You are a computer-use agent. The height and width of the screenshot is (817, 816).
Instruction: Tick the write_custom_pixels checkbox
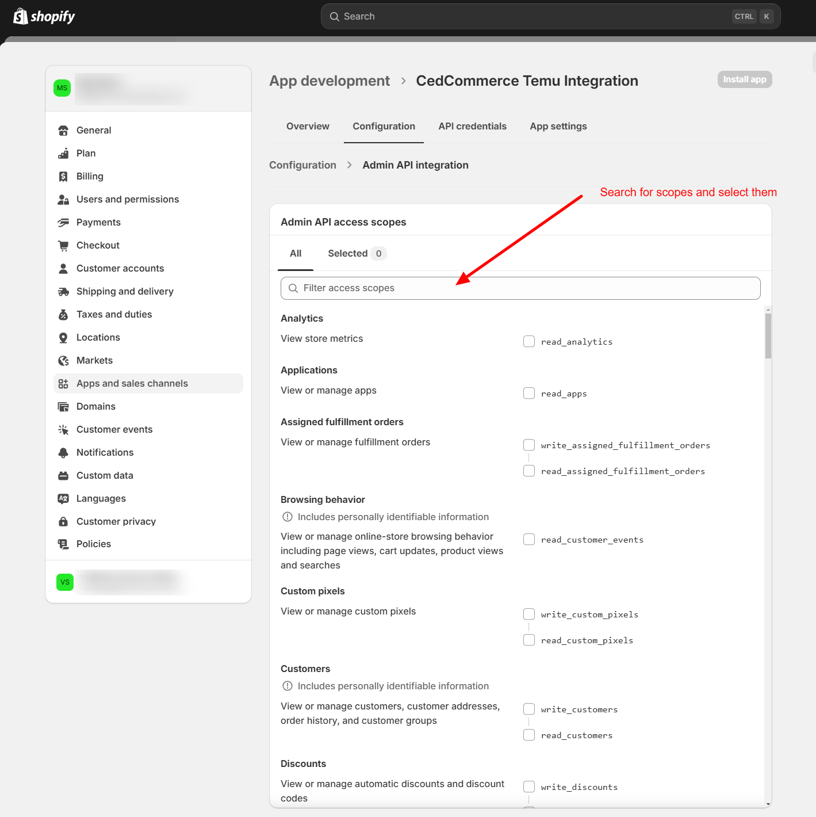[529, 614]
